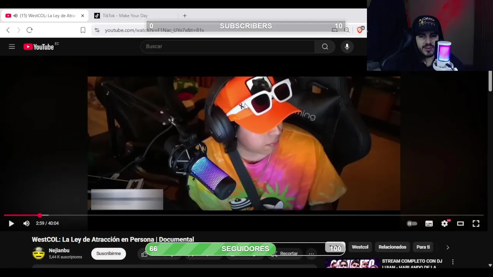Select the Westcol filter chip
The width and height of the screenshot is (493, 277).
point(360,247)
